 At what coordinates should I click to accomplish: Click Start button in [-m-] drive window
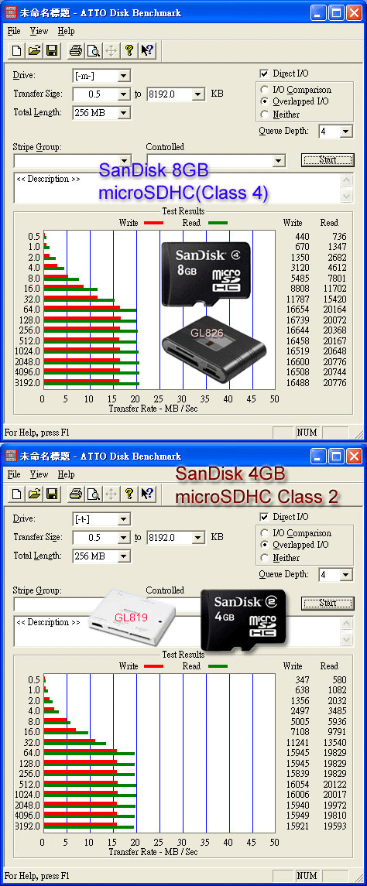click(328, 160)
